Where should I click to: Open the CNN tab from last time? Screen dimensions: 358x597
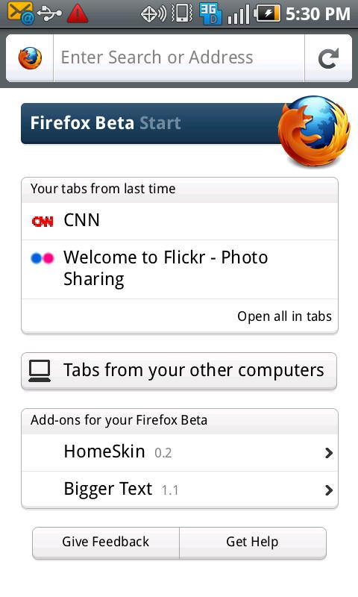coord(180,221)
